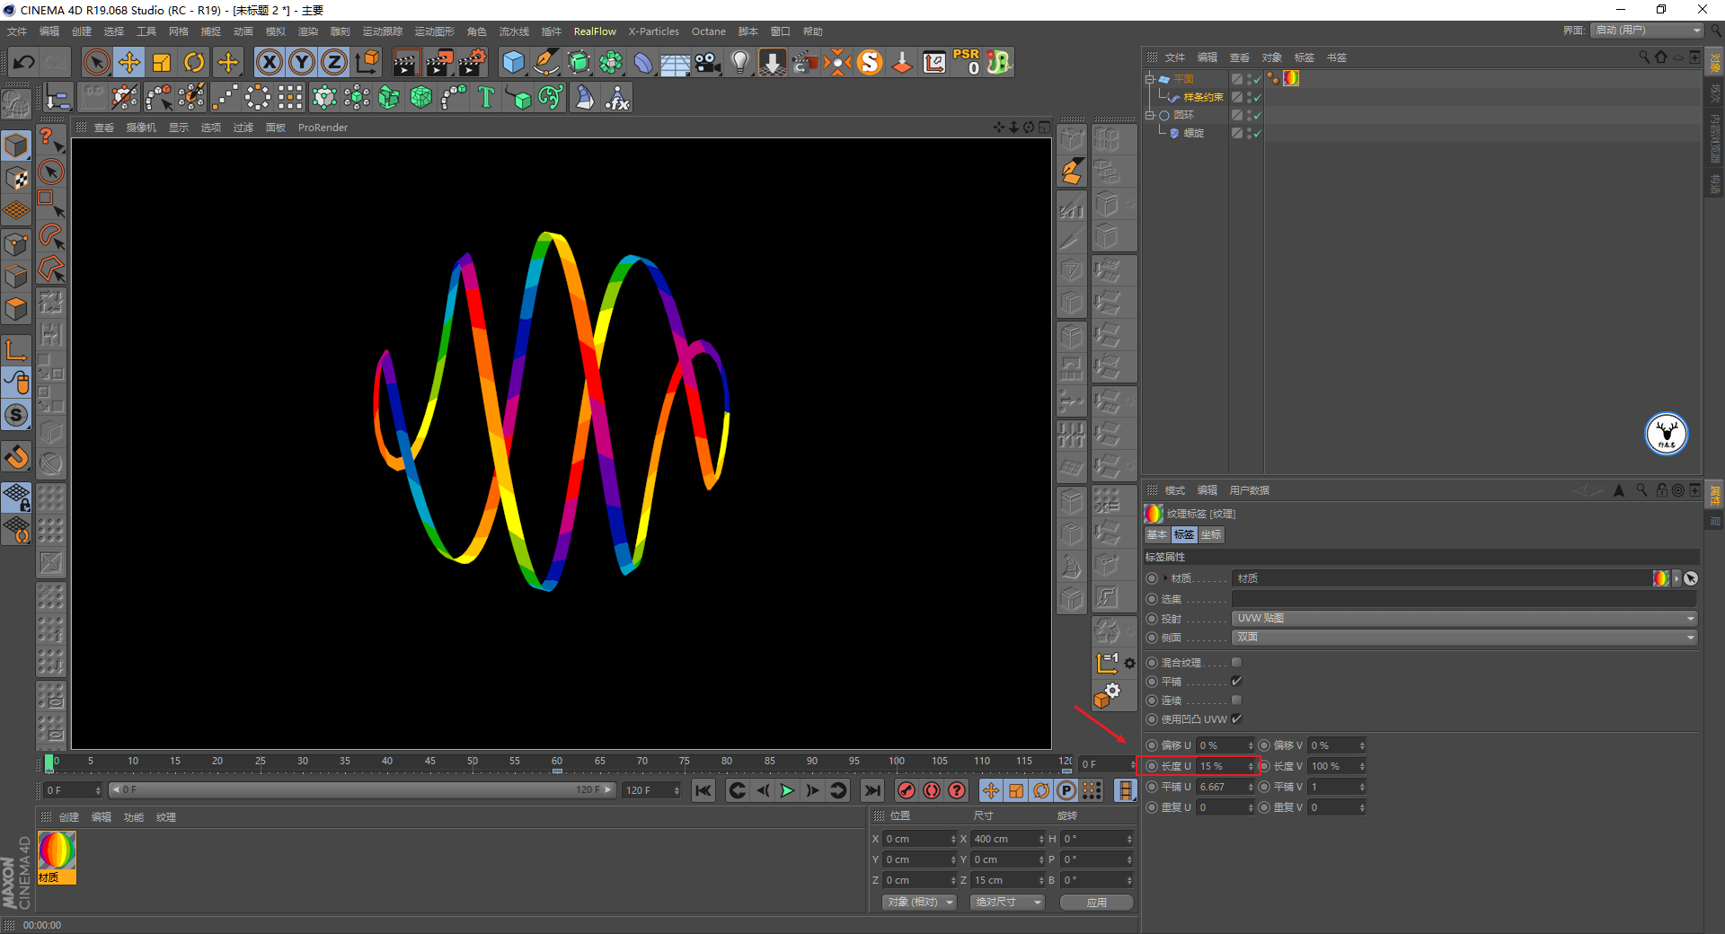This screenshot has height=934, width=1725.
Task: Switch to 坐标 attribute tab
Action: (x=1211, y=534)
